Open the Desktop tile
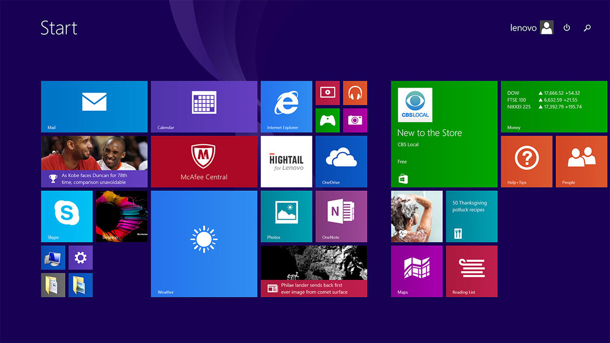 [122, 216]
